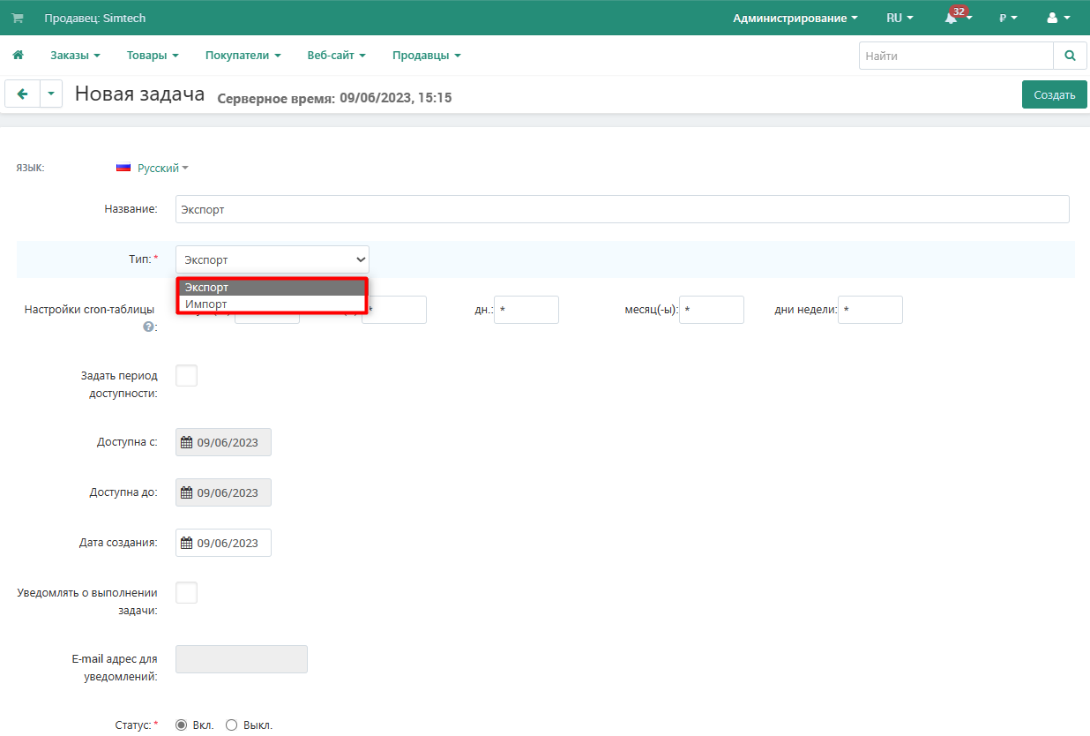Click the shopping cart icon
The height and width of the screenshot is (736, 1090).
point(18,18)
